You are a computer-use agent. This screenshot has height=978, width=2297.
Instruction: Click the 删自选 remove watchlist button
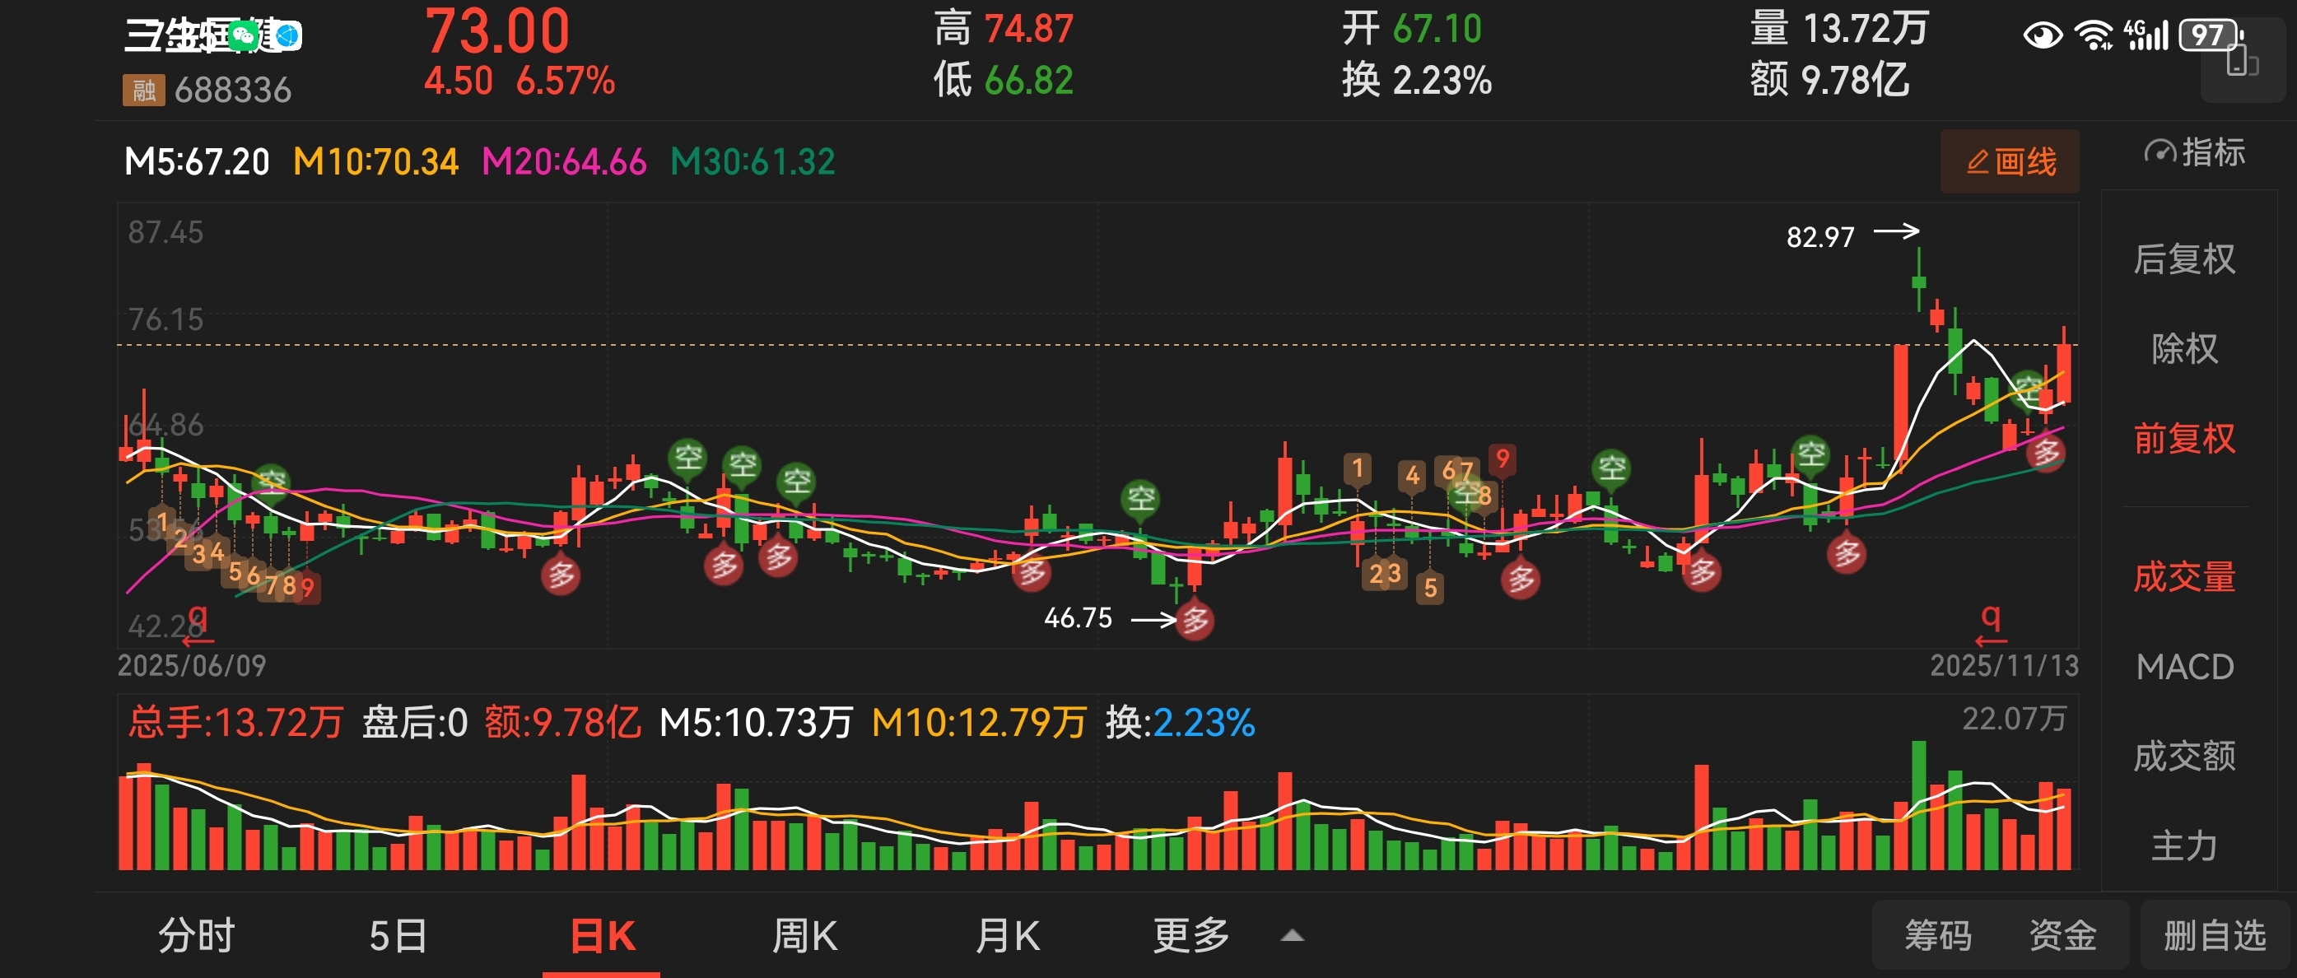(x=2214, y=936)
